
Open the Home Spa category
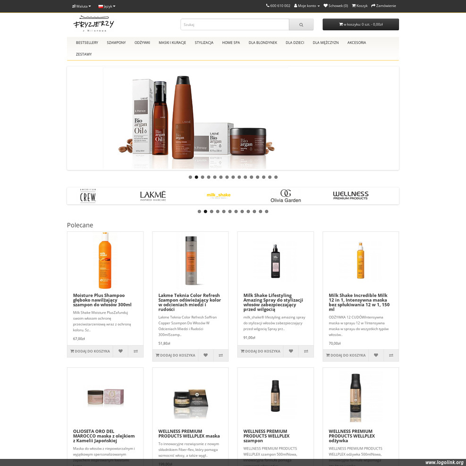pyautogui.click(x=231, y=42)
